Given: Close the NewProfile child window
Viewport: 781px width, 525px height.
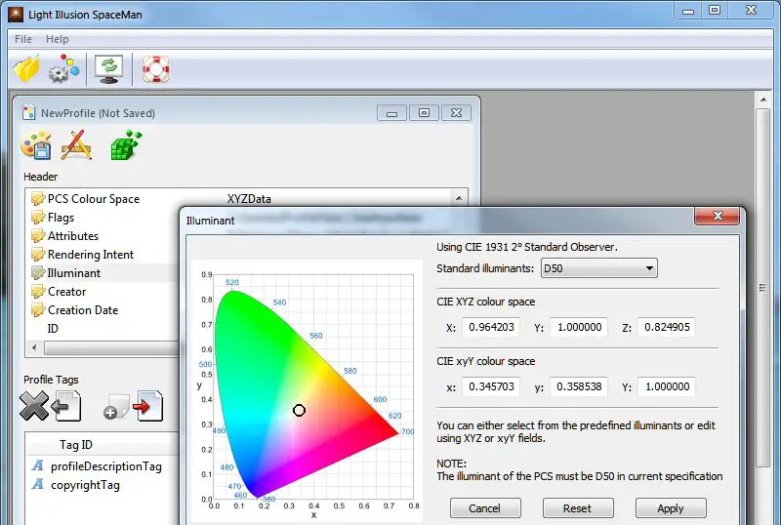Looking at the screenshot, I should 456,113.
